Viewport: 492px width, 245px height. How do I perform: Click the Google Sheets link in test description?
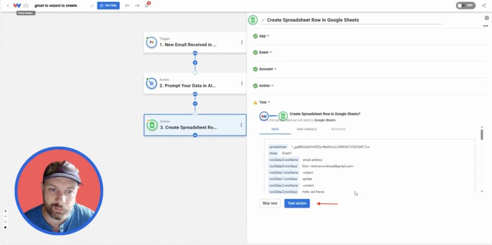(325, 120)
